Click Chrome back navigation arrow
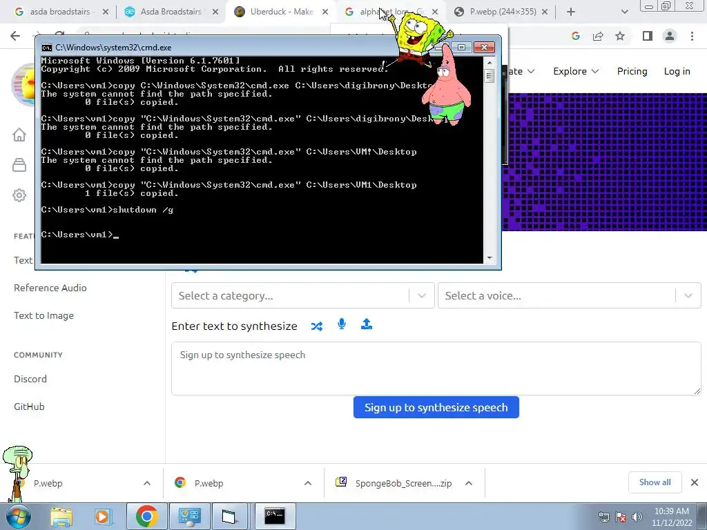Viewport: 707px width, 530px height. pyautogui.click(x=15, y=36)
